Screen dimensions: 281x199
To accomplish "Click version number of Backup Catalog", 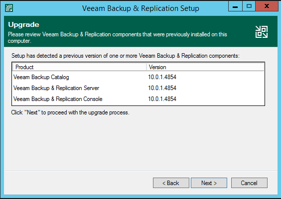I will pyautogui.click(x=162, y=77).
